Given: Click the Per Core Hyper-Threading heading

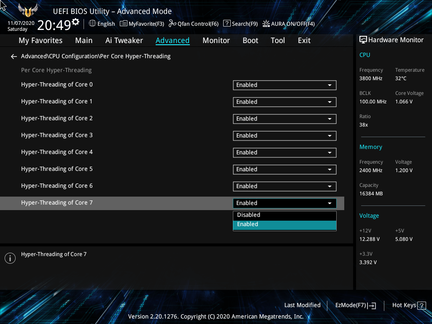Looking at the screenshot, I should [56, 70].
